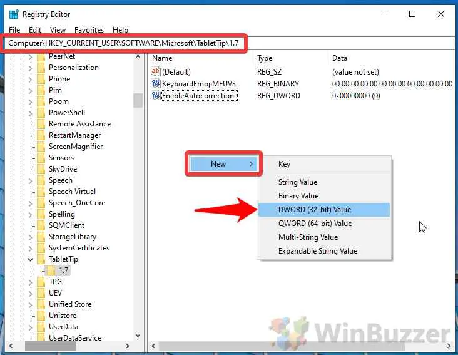Select the SystemCertificates key
The width and height of the screenshot is (458, 355).
click(x=79, y=248)
